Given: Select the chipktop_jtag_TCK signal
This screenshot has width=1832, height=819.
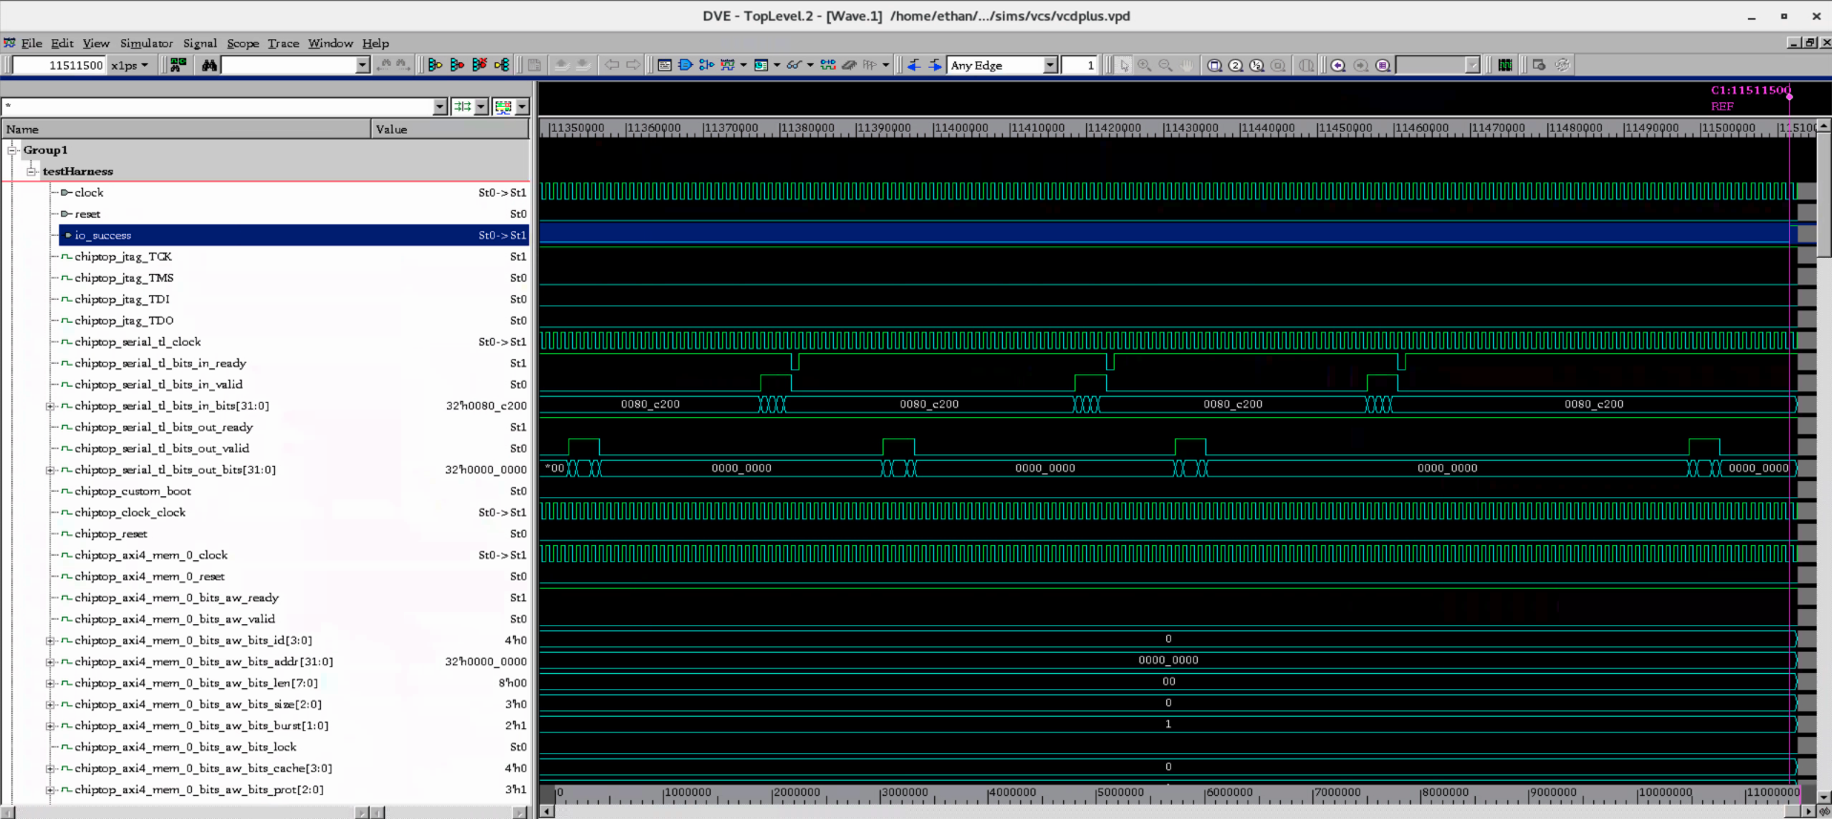Looking at the screenshot, I should pos(123,257).
